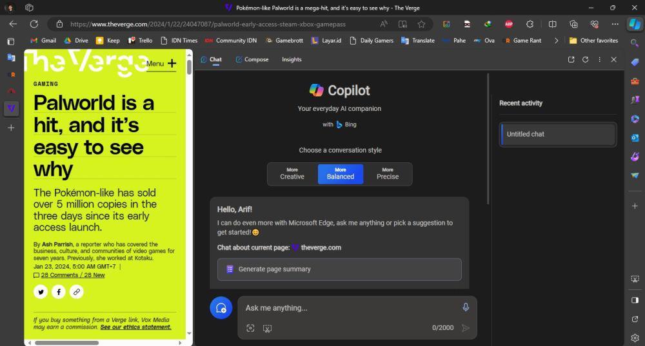Go back with the browser back arrow
This screenshot has width=645, height=346.
coord(13,24)
